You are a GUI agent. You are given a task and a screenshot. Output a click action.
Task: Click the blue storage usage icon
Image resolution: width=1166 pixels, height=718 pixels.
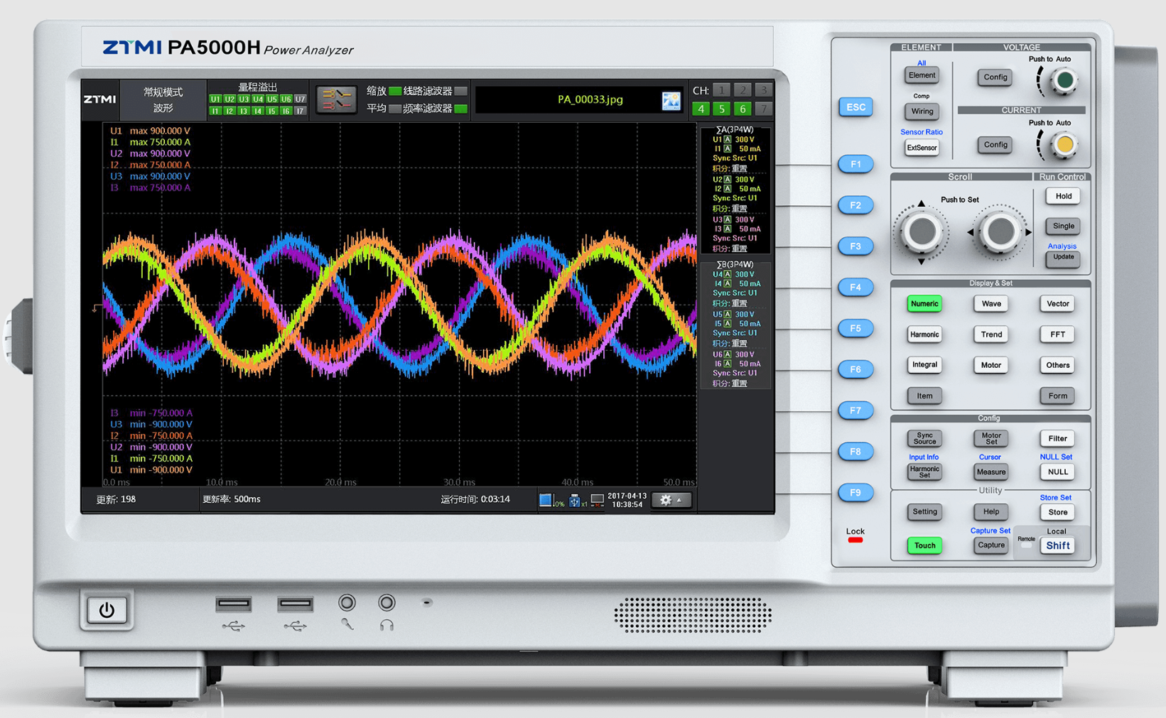click(546, 500)
